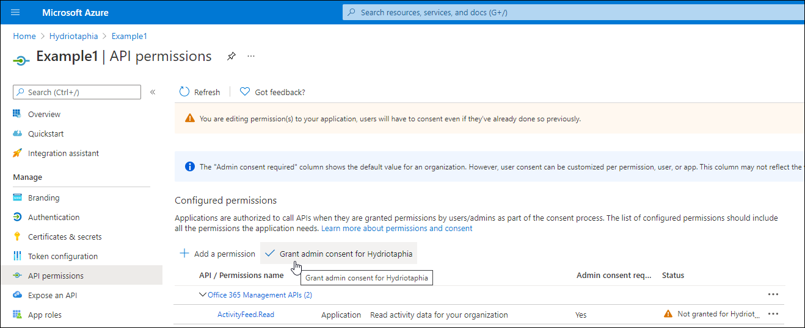Open ellipsis menu for Office 365 Management APIs
The image size is (805, 328).
click(773, 294)
